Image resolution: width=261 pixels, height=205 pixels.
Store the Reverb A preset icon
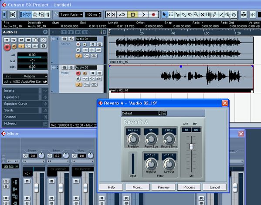coord(164,114)
